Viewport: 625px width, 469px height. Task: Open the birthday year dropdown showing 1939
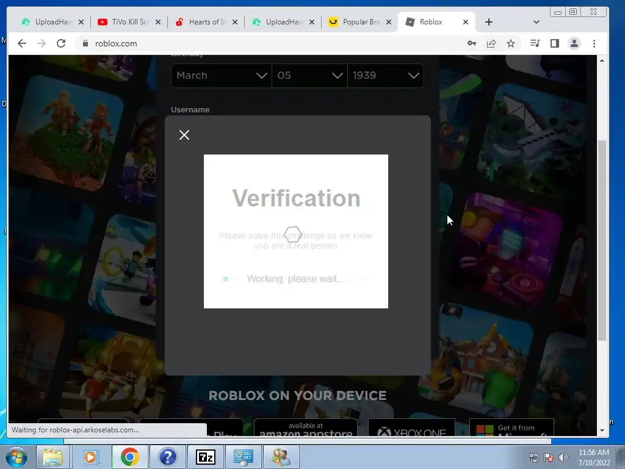386,75
